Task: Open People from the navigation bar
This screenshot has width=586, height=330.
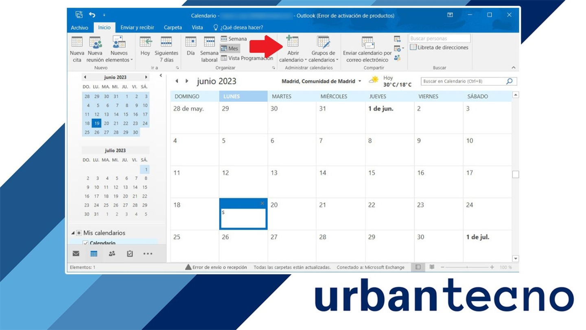Action: pyautogui.click(x=112, y=253)
